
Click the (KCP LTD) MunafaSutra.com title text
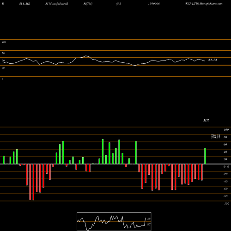pos(203,4)
